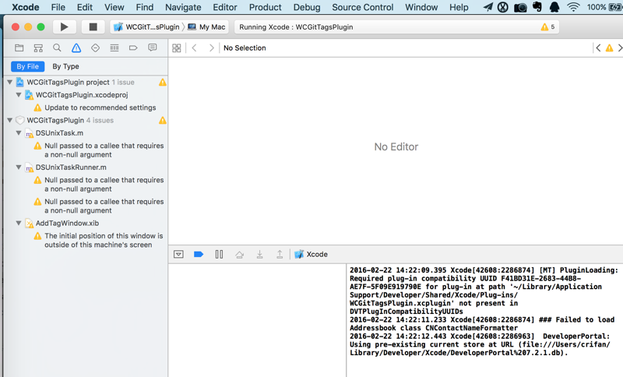Select the DSUnixTaskRunner.m file row

[86, 167]
